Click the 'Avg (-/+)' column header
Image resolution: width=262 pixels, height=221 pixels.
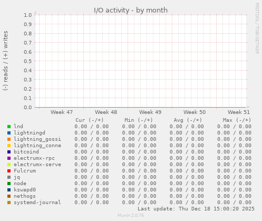pyautogui.click(x=188, y=120)
